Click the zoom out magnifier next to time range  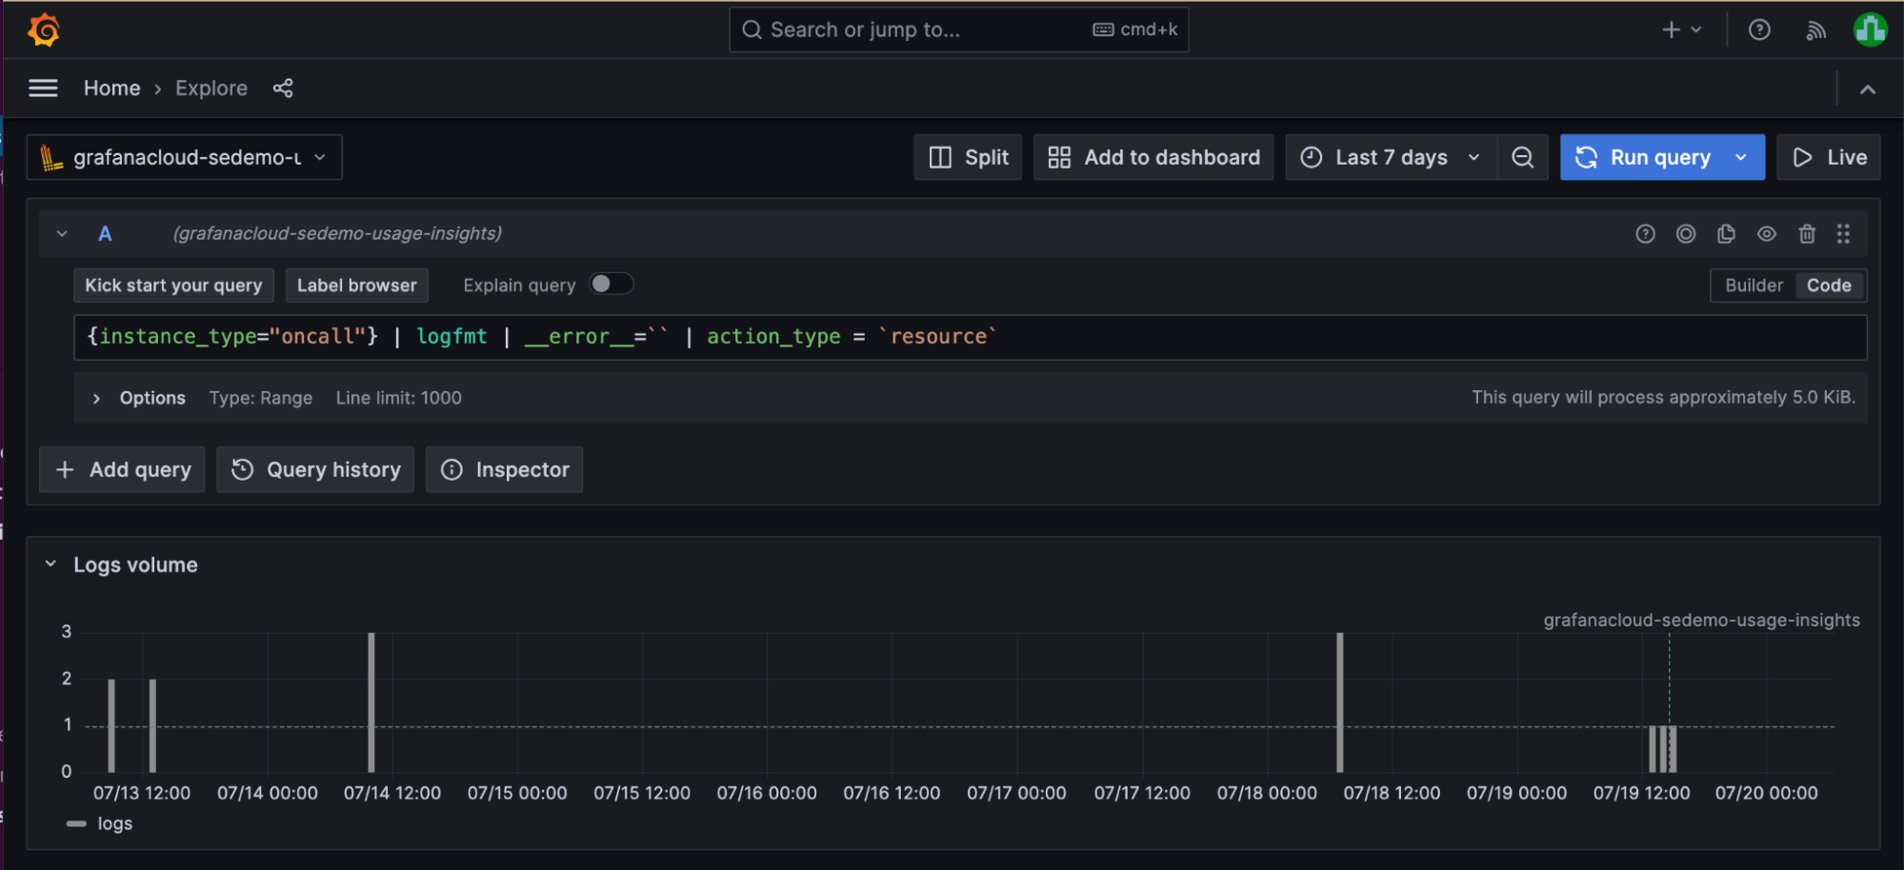point(1522,157)
